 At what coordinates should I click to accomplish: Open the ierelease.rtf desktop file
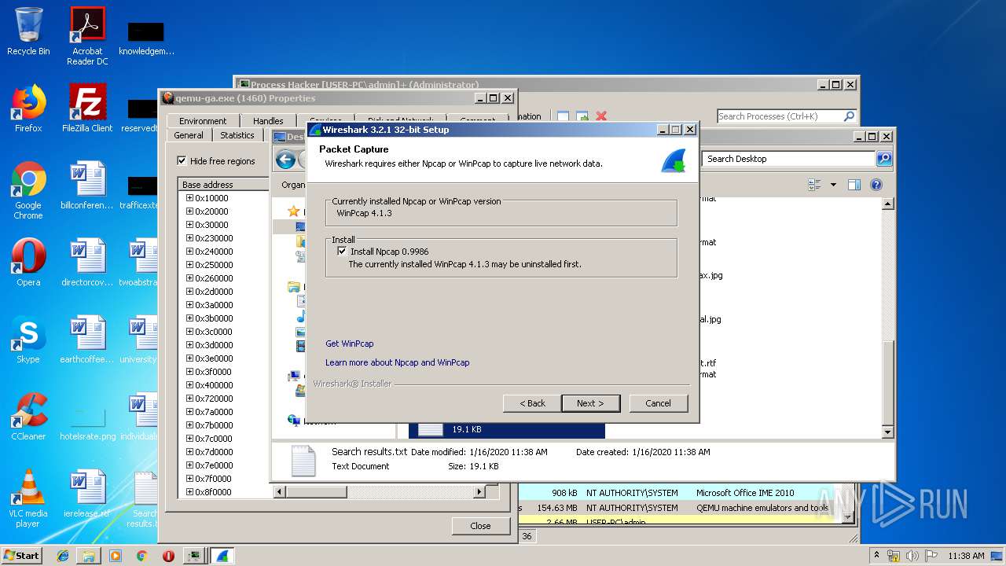(x=87, y=494)
